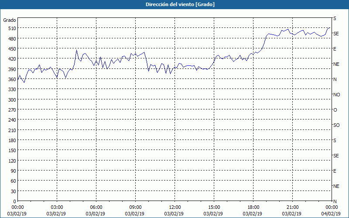Screen dimensions: 349x218
Task: Select the 240 value on degree axis
Action: [x=13, y=120]
